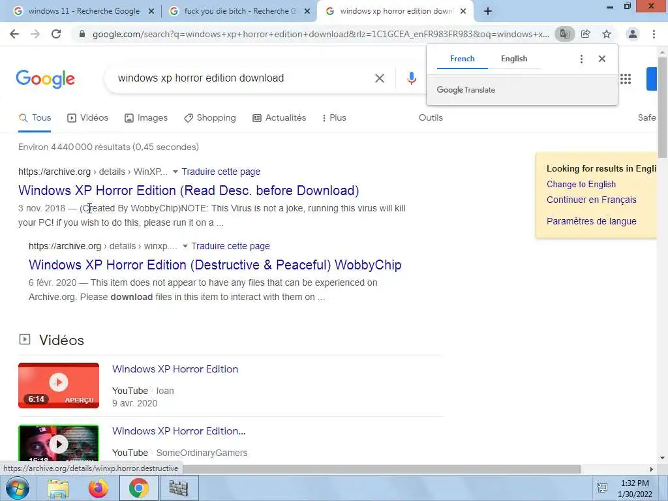Viewport: 668px width, 501px height.
Task: Close the windows xp horror edition tab
Action: tap(463, 12)
